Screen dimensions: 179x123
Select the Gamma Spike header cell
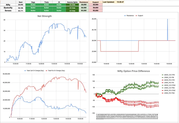coord(72,2)
